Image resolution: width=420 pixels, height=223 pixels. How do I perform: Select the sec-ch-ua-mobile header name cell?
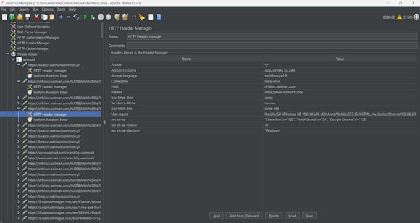[187, 125]
